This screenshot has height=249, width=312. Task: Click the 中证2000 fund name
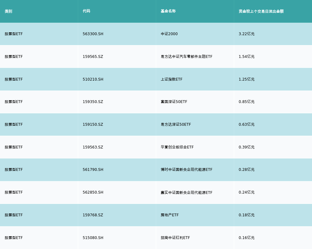click(x=169, y=34)
